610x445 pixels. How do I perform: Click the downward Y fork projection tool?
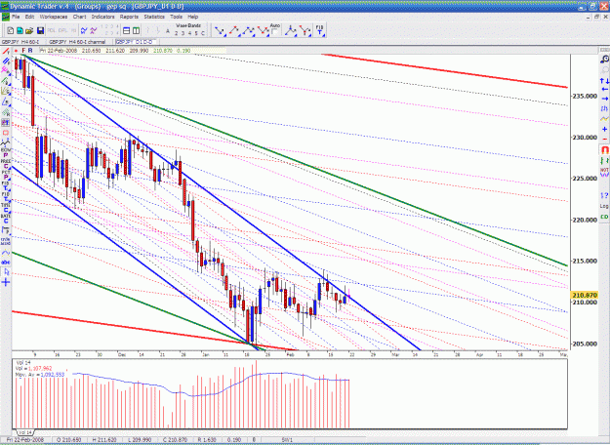(x=305, y=30)
